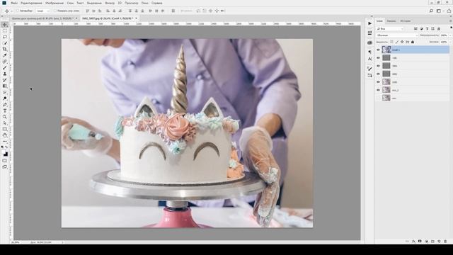Open the Edit Toolbar three-dots button

[5, 142]
